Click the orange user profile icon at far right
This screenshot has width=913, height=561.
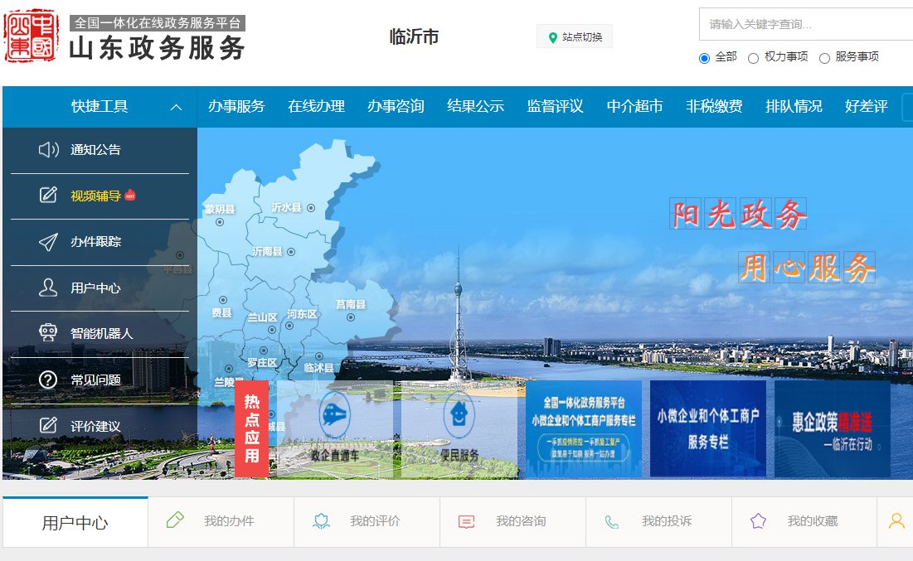pos(896,520)
